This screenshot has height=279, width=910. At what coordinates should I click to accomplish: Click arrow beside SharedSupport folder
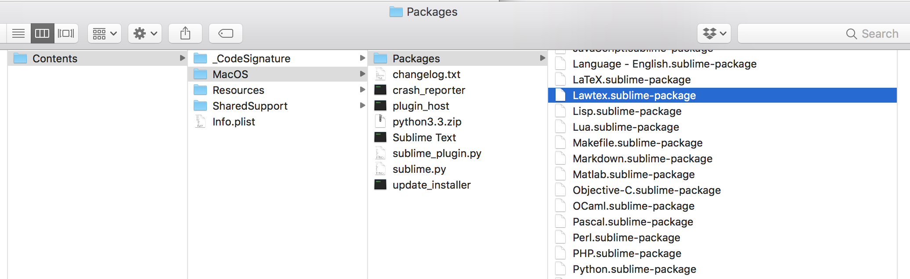pos(362,105)
